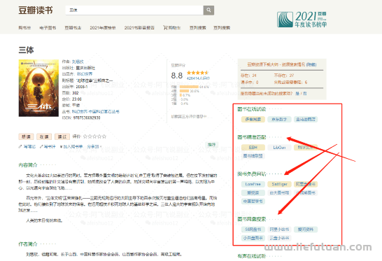Click 加入购书单

tap(73, 147)
